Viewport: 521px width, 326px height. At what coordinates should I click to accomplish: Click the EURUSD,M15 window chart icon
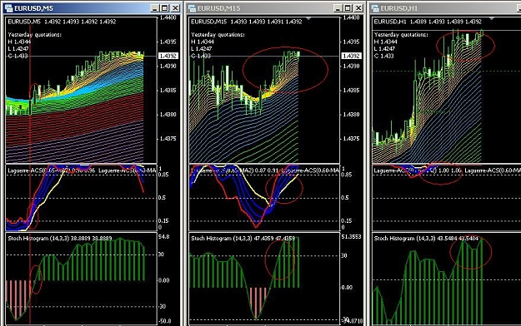(192, 8)
